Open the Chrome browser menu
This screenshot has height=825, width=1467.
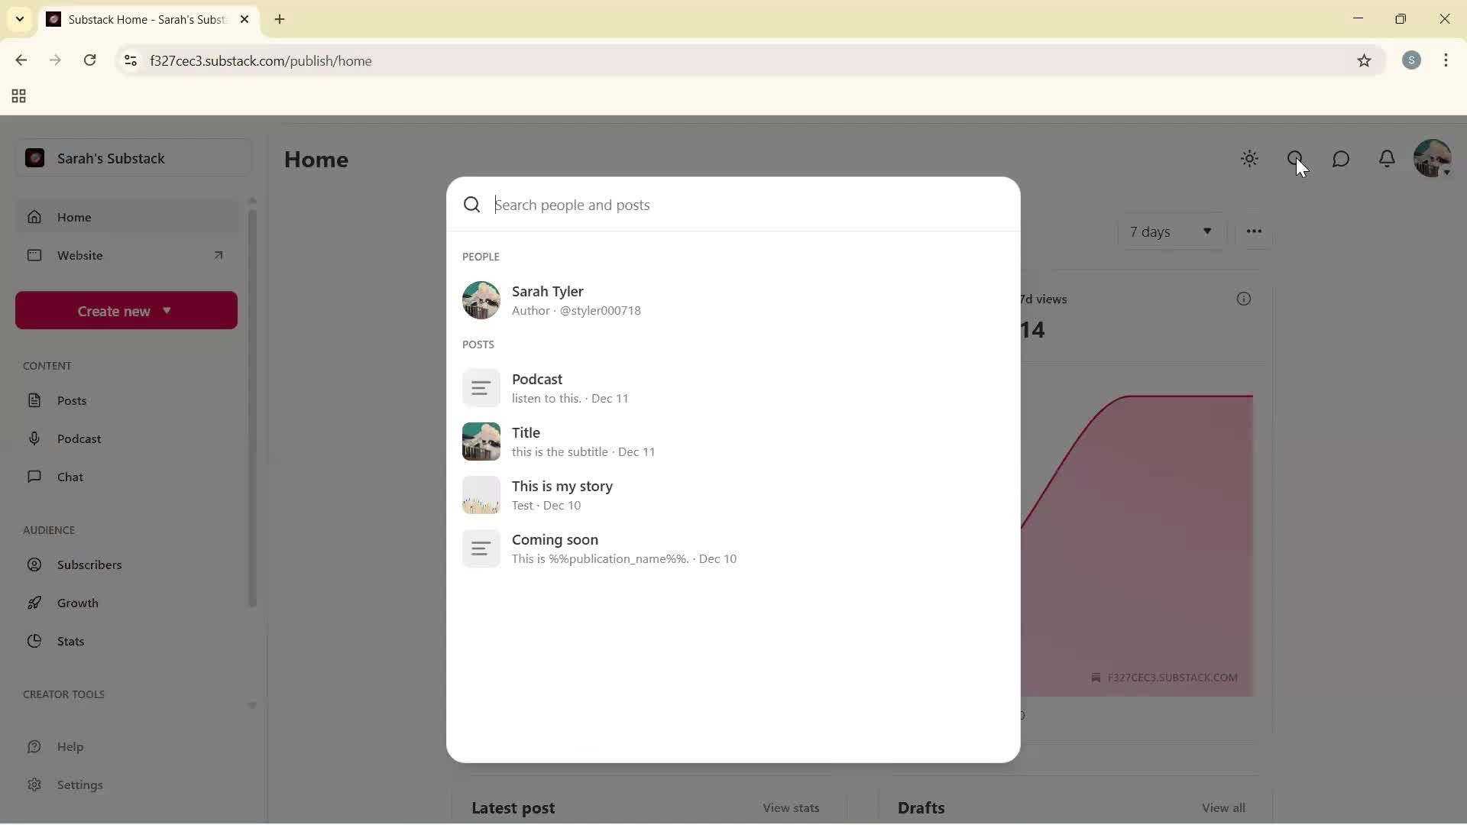(1446, 60)
